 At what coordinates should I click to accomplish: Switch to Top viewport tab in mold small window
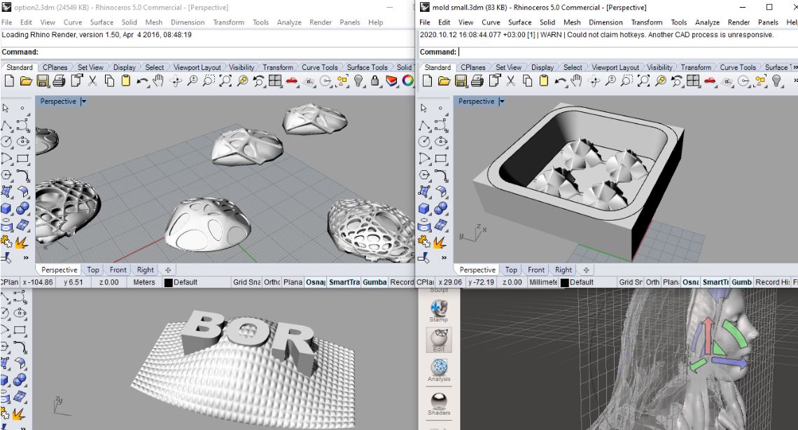512,270
